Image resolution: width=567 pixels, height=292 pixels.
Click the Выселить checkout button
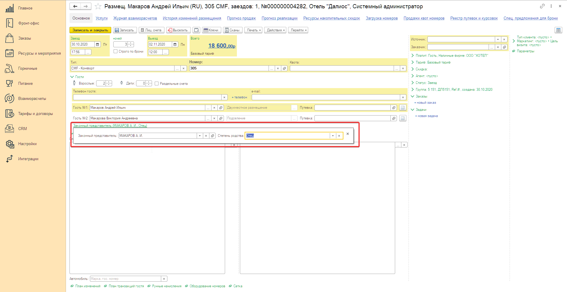pos(178,30)
